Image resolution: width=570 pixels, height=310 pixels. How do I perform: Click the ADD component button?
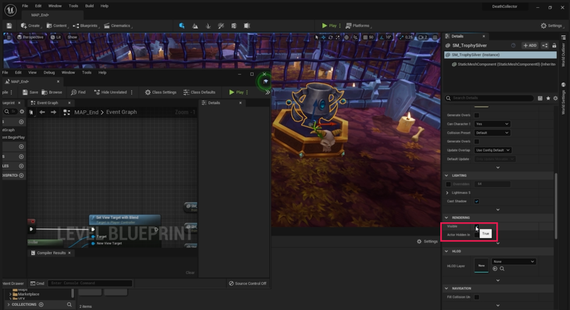[x=530, y=46]
